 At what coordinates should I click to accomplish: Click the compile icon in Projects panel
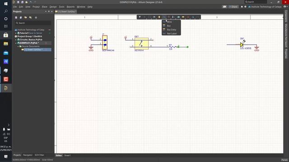tap(21, 18)
